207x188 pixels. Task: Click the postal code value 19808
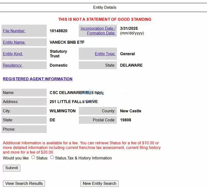(x=125, y=120)
